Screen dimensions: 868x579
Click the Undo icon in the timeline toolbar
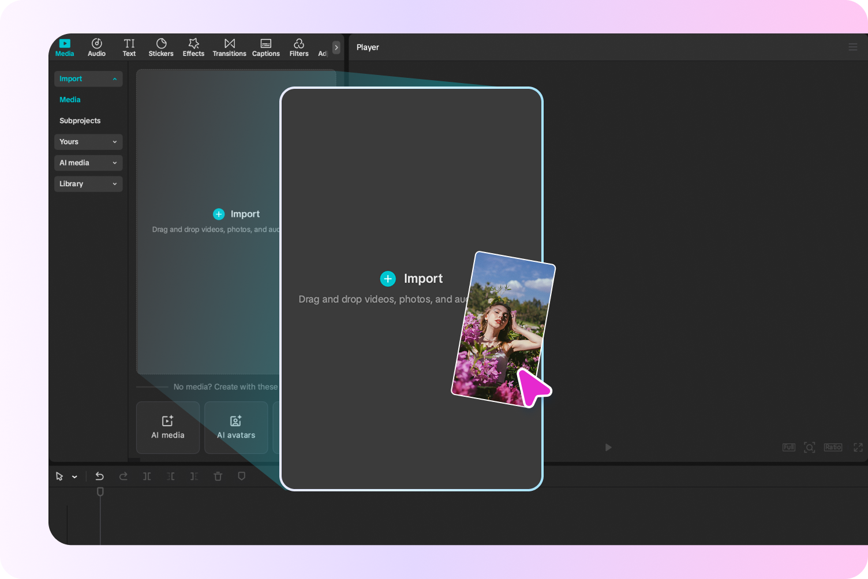coord(99,476)
